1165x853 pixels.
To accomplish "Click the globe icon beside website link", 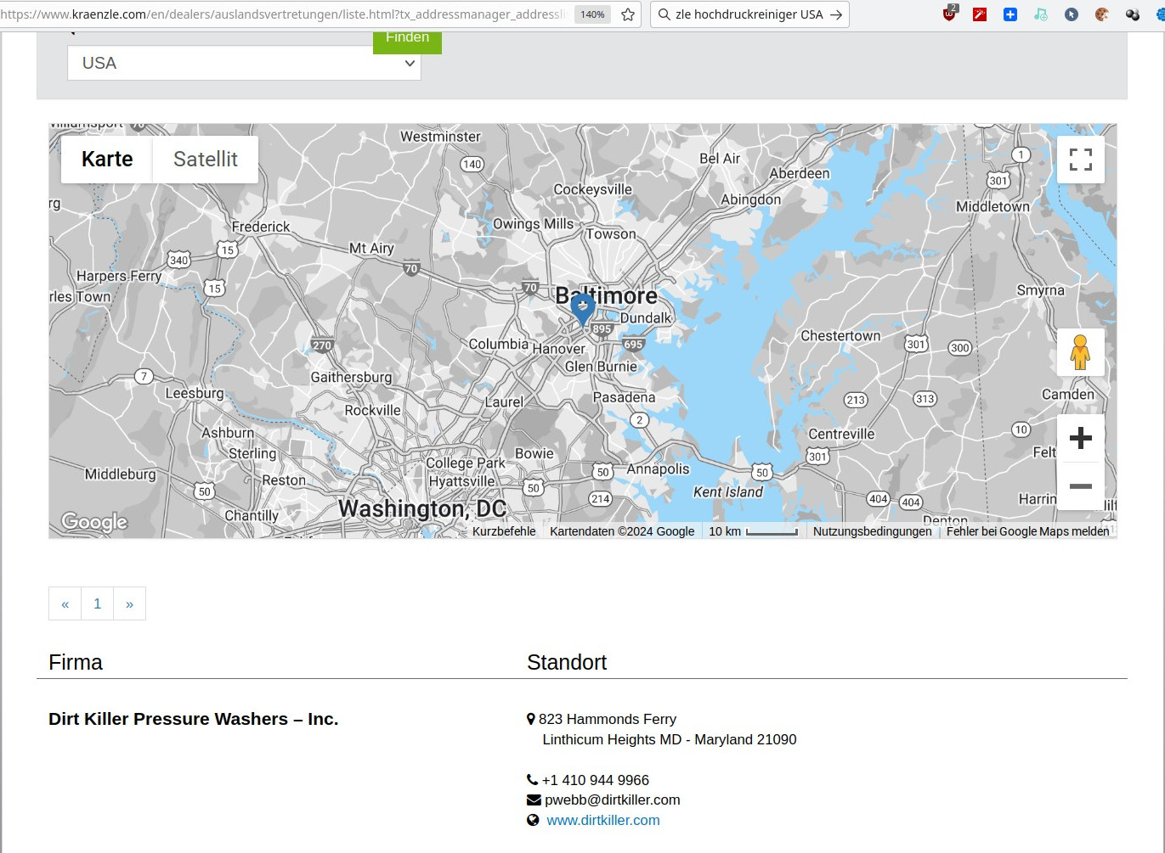I will [x=533, y=820].
